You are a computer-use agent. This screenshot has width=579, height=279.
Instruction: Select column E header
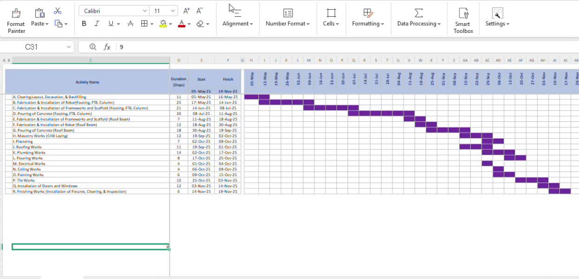point(201,60)
